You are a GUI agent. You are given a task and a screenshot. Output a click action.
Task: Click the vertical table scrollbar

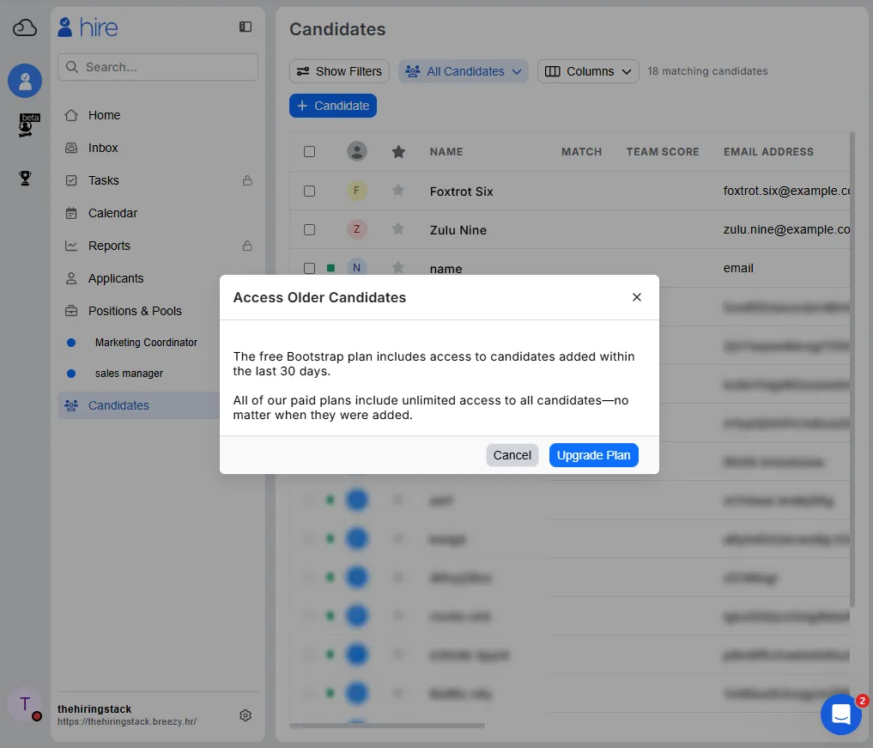(x=852, y=369)
